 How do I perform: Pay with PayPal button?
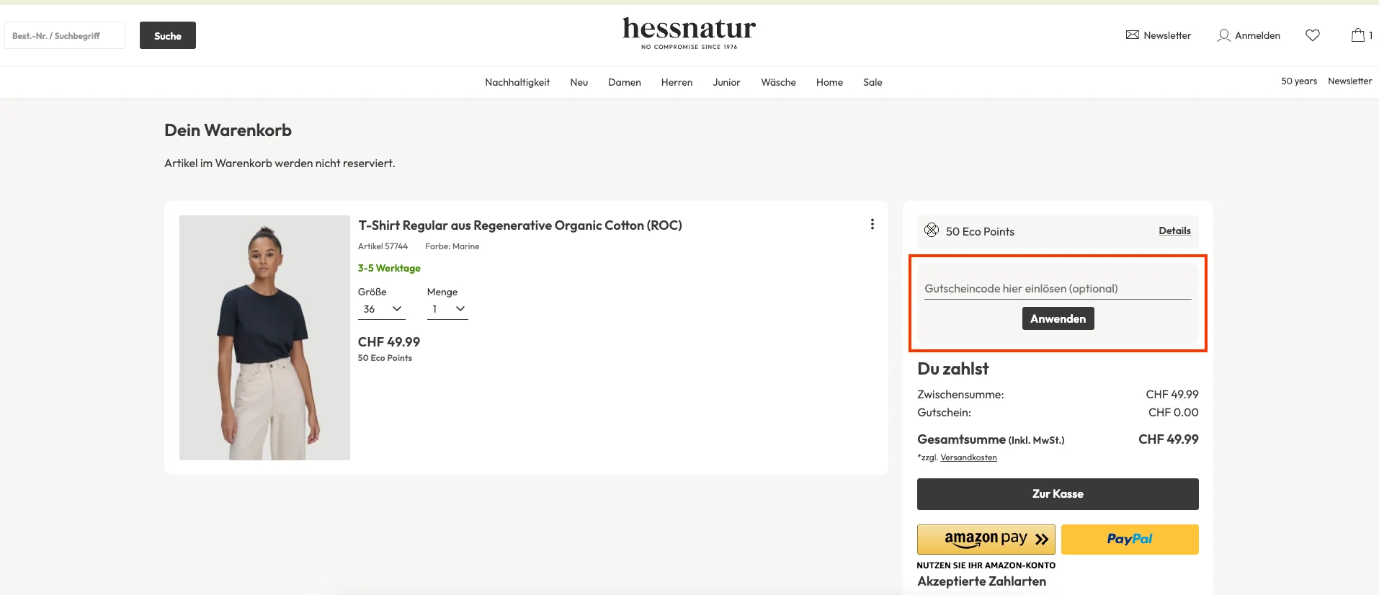(1130, 540)
